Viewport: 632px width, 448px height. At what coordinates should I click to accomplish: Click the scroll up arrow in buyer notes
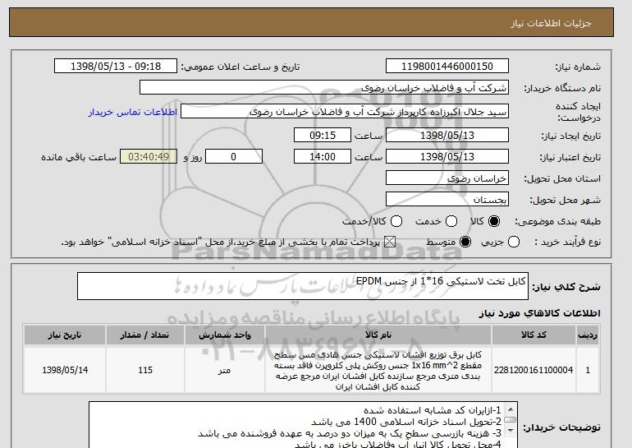[x=511, y=409]
